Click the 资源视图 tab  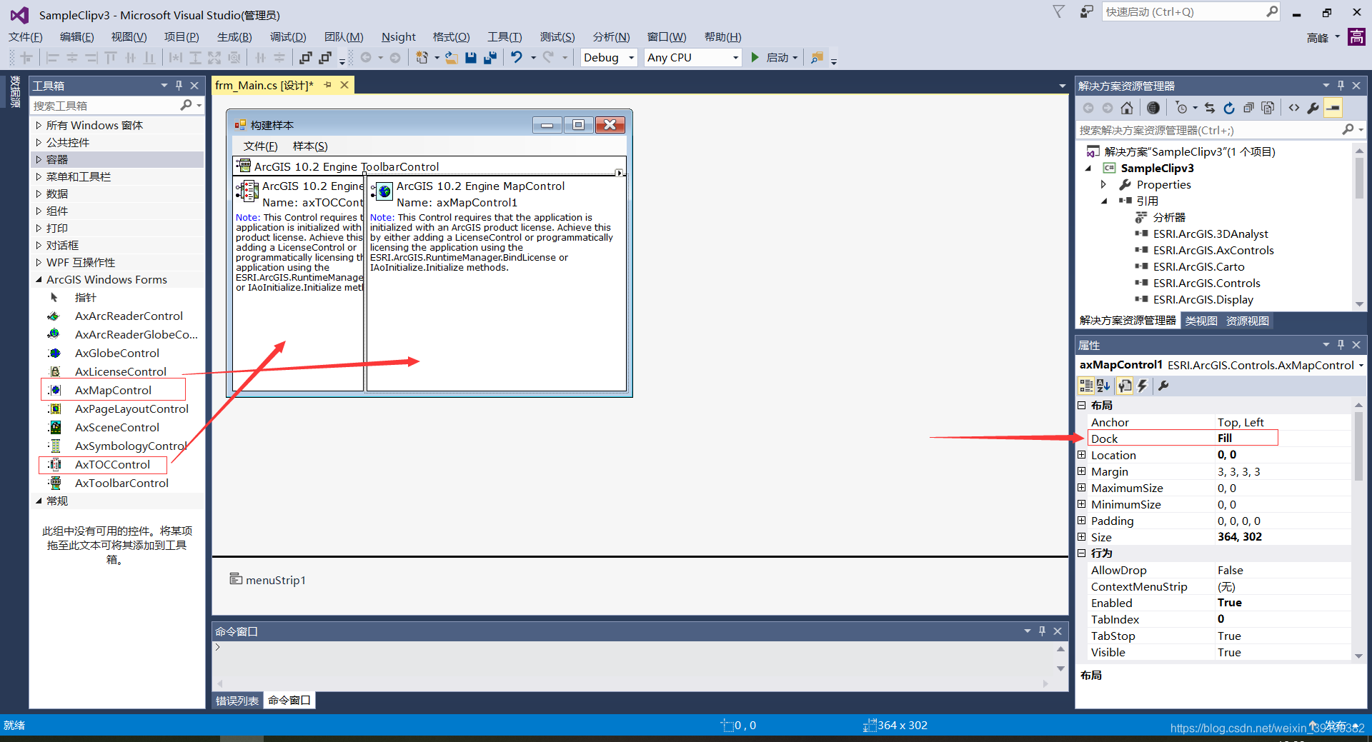click(x=1248, y=321)
